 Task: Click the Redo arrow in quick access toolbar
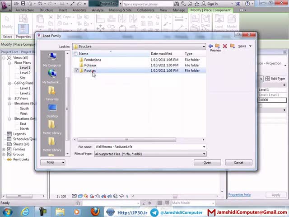tap(50, 4)
